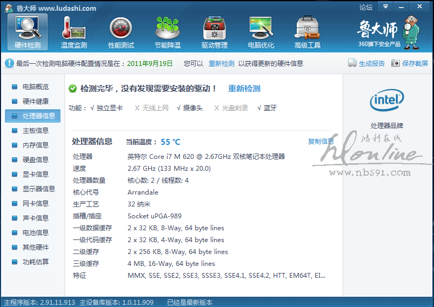Click the 2011年9月19日 date text
Viewport: 434px width, 307px height.
tap(150, 64)
